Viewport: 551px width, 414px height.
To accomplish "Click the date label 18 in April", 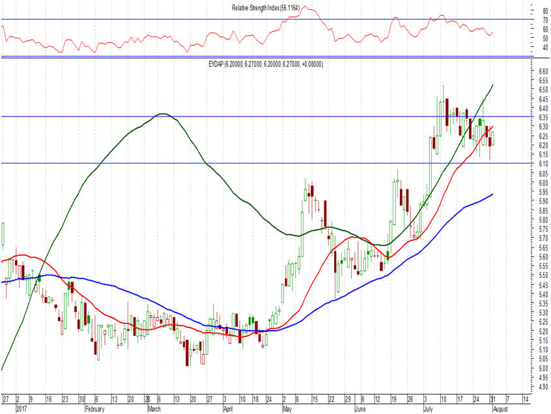I will pos(256,399).
